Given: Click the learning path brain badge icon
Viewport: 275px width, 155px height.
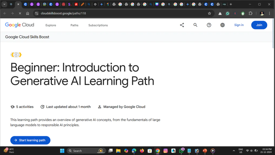Looking at the screenshot, I should tap(16, 55).
